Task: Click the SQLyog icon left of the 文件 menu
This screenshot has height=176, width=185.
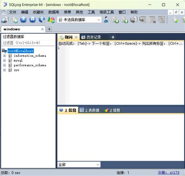Action: click(4, 12)
